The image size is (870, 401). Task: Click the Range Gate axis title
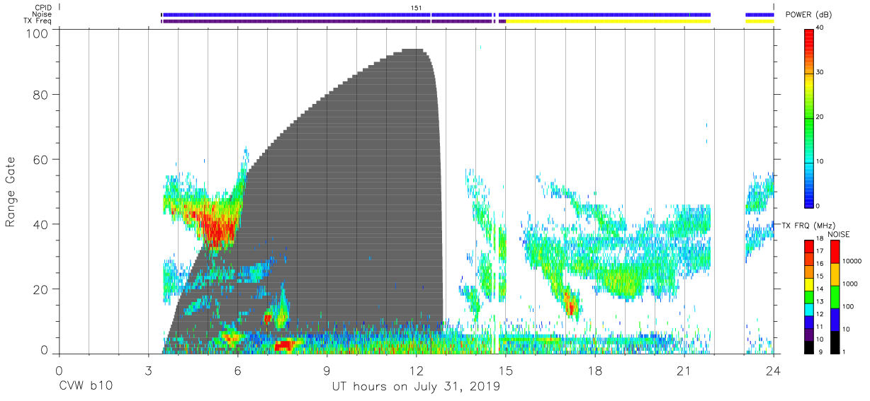(11, 192)
